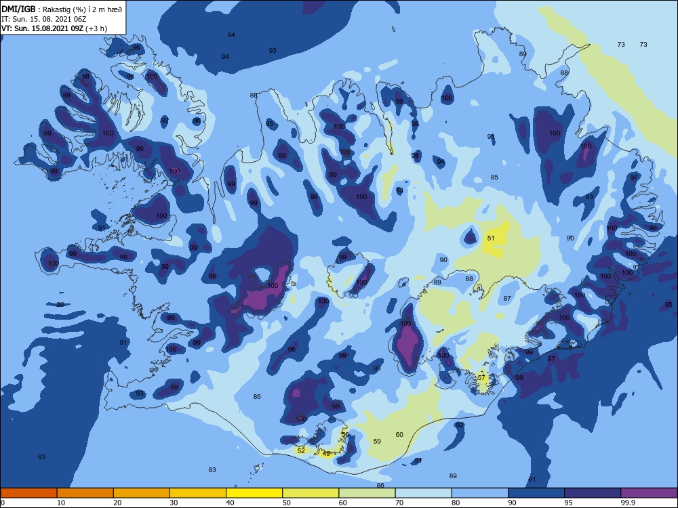Click the 60–70% light green legend swatch
678x508 pixels.
click(367, 493)
